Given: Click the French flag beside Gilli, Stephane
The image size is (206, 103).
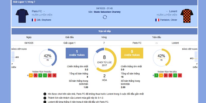Looking at the screenshot, I should [33, 20].
